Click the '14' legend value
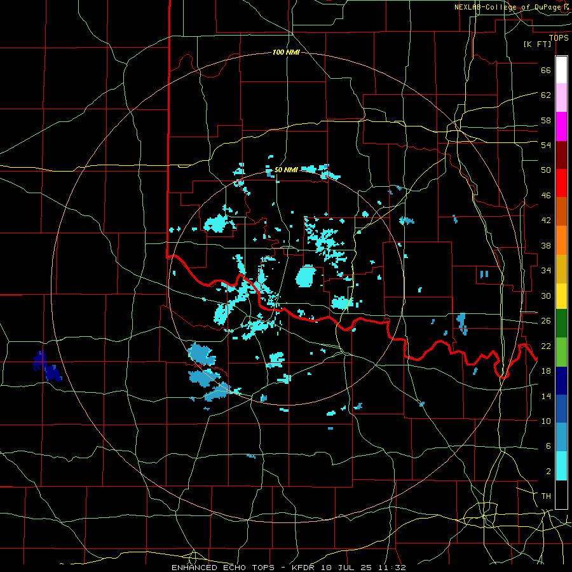Image resolution: width=572 pixels, height=572 pixels. point(546,396)
